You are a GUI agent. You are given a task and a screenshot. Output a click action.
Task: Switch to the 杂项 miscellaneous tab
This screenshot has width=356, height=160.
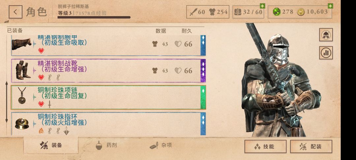pyautogui.click(x=161, y=145)
